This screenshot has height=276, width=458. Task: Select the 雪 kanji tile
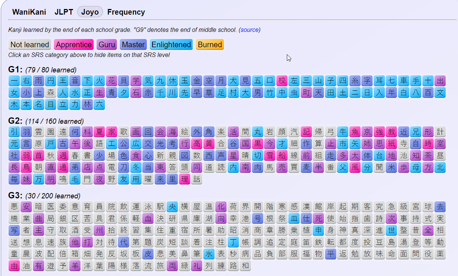pyautogui.click(x=270, y=156)
